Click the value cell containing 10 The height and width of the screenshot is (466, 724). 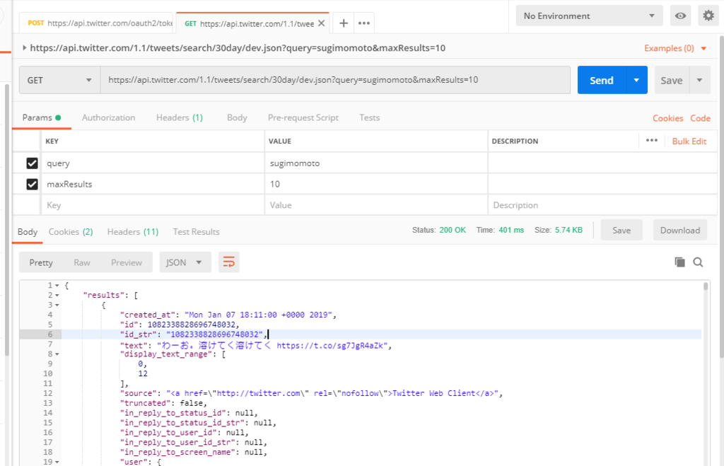[x=376, y=184]
